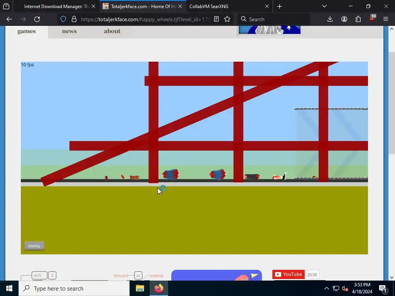Viewport: 395px width, 296px height.
Task: Close the CollabVM SearXNG tab
Action: pos(267,6)
